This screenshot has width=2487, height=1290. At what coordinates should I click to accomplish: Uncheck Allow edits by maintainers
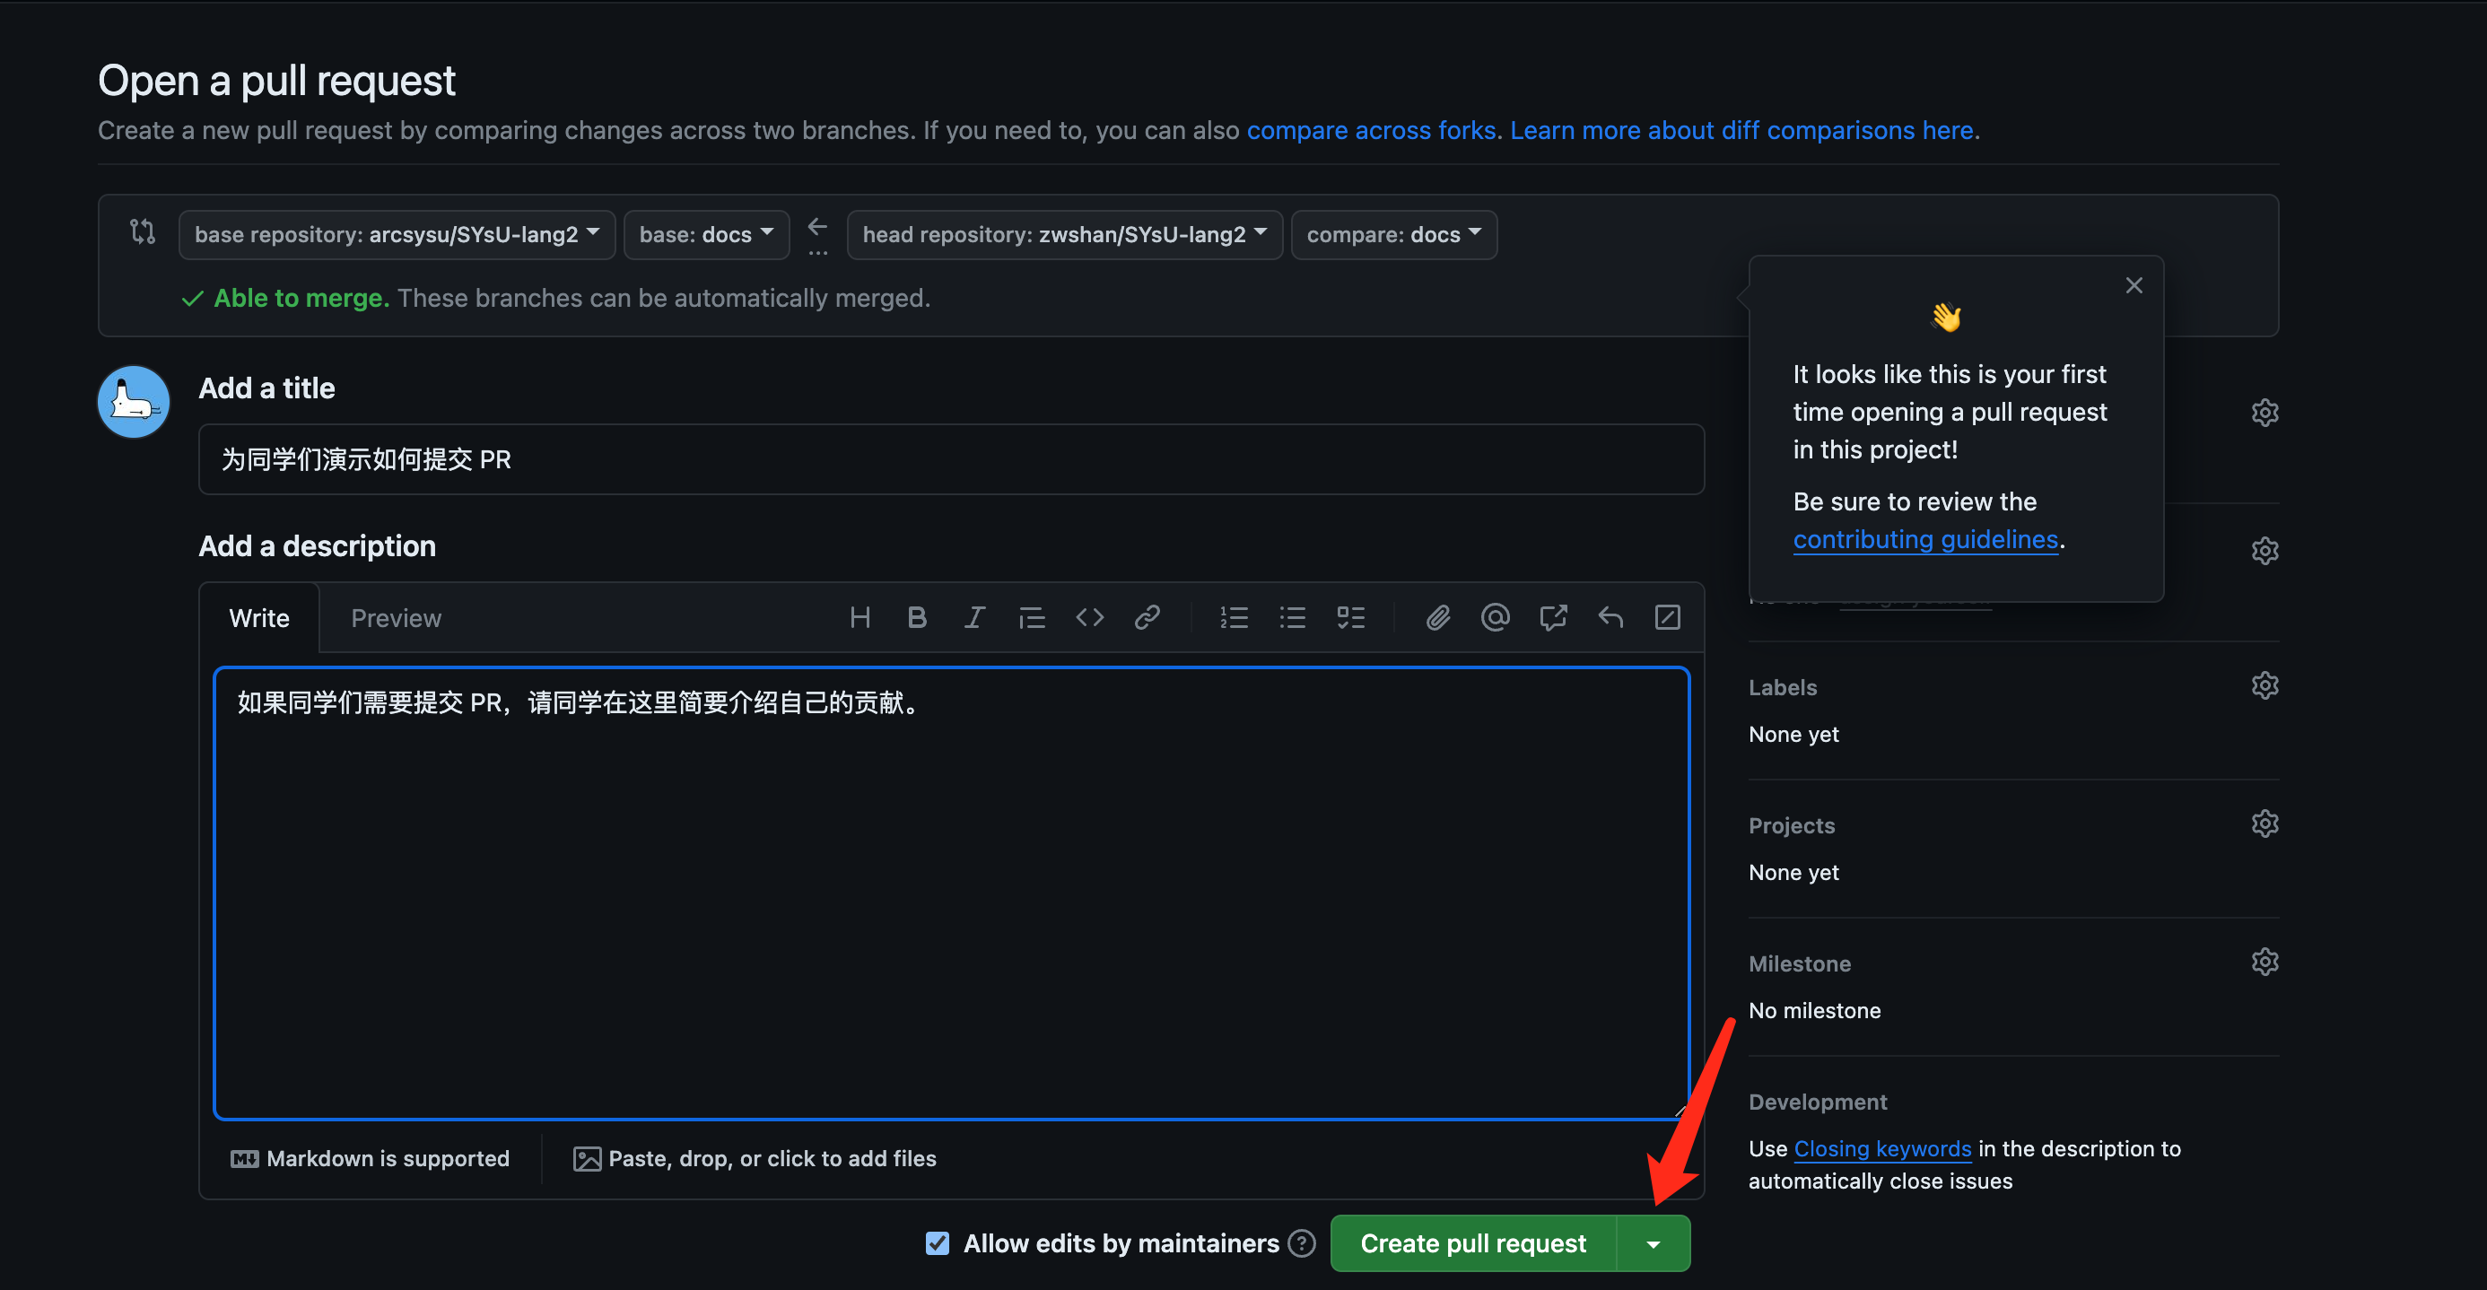tap(937, 1242)
